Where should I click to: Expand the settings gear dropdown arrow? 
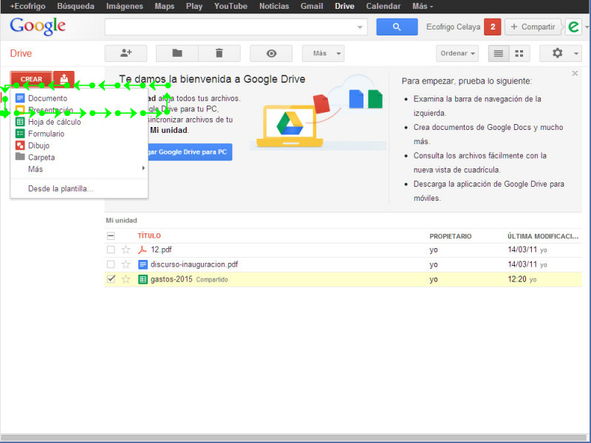point(576,53)
